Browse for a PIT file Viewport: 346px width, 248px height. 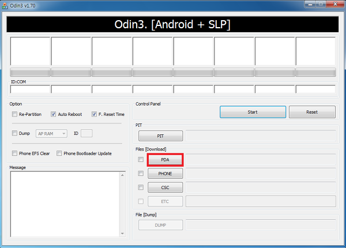coord(161,136)
